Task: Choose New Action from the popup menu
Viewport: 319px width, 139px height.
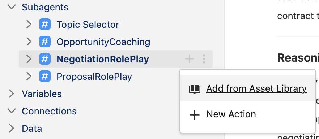Action: pyautogui.click(x=248, y=114)
